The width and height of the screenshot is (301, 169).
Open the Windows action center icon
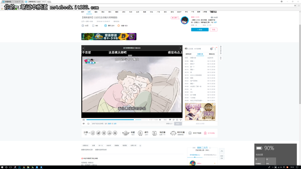tap(297, 167)
